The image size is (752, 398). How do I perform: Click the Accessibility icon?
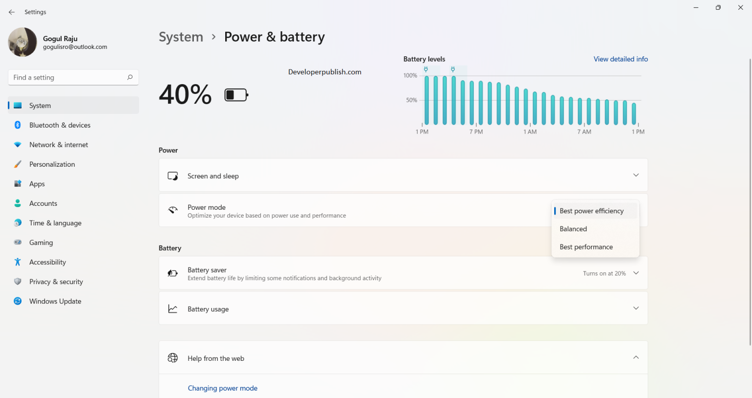tap(18, 262)
